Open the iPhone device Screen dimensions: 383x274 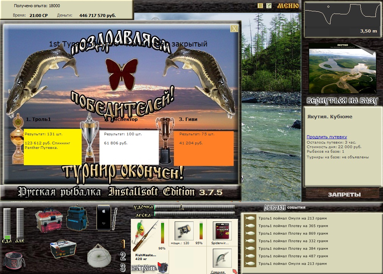pos(104,218)
